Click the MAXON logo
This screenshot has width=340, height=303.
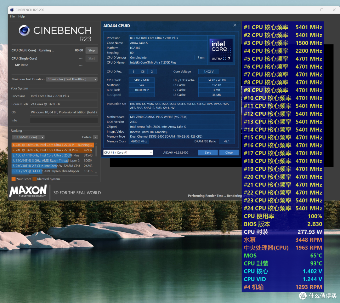pyautogui.click(x=28, y=191)
